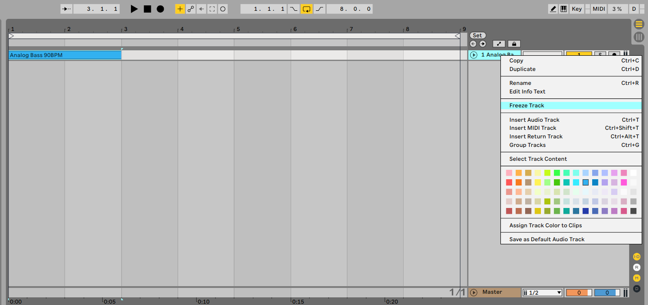This screenshot has height=305, width=648.
Task: Click the loop start field 1. 1. 1
Action: (x=264, y=9)
